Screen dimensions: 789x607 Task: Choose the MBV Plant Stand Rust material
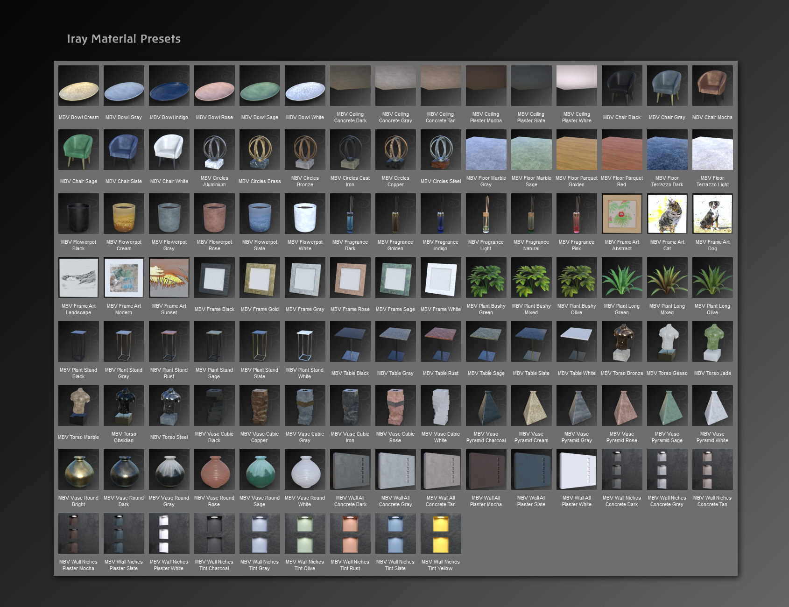click(x=169, y=341)
